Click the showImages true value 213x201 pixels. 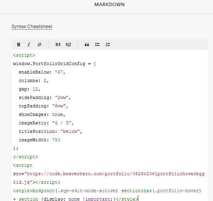[57, 114]
